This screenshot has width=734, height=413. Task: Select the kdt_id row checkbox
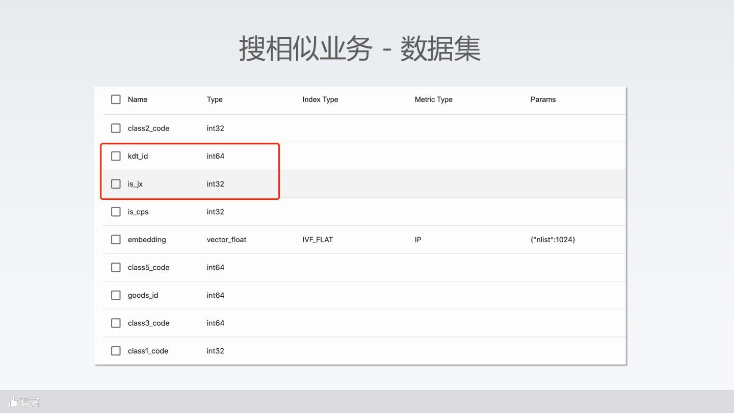pyautogui.click(x=116, y=156)
